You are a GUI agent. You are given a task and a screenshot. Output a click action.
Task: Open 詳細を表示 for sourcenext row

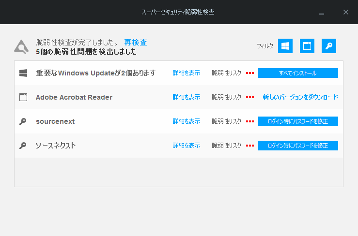187,121
